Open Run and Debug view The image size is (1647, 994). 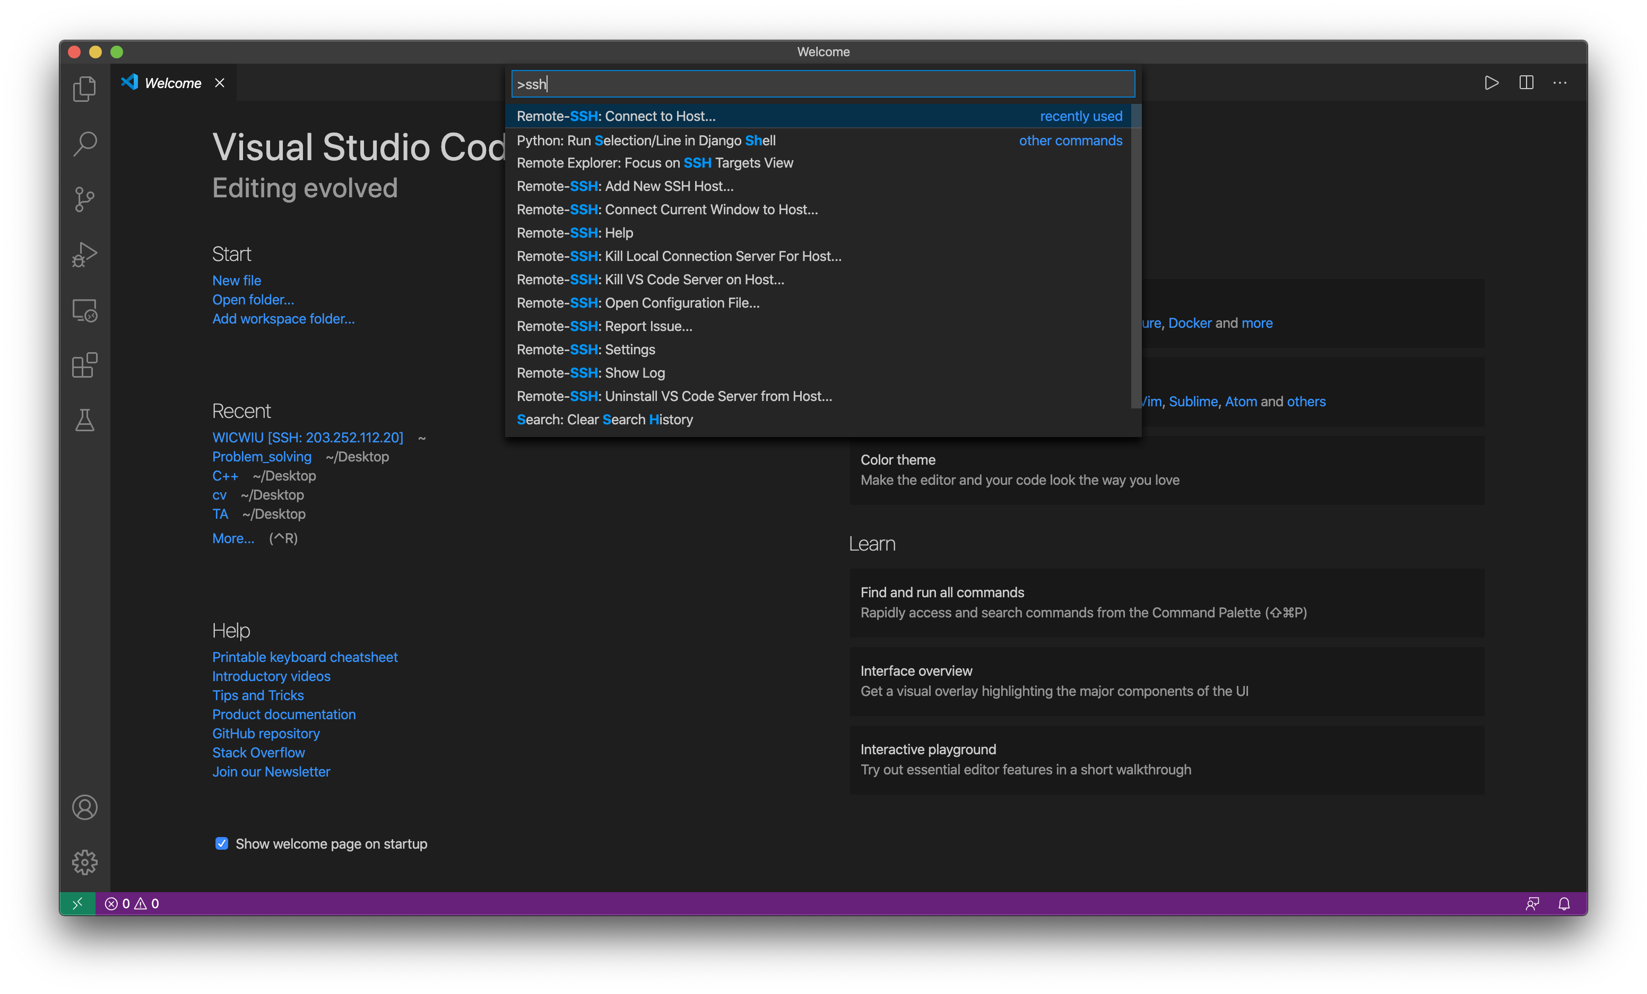pyautogui.click(x=85, y=255)
